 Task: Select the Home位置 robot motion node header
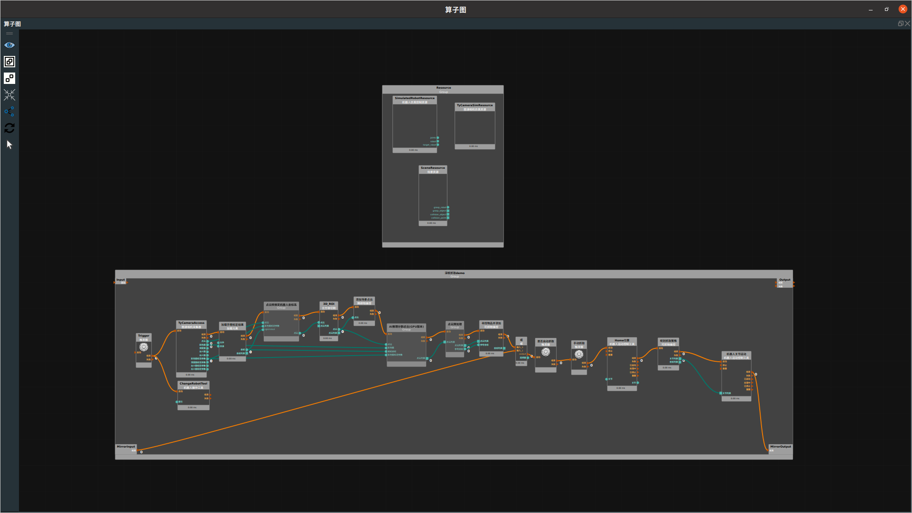tap(622, 342)
